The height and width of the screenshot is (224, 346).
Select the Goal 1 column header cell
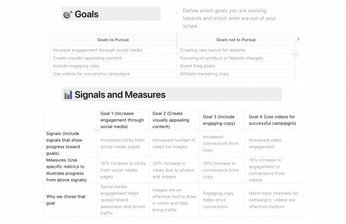(123, 120)
